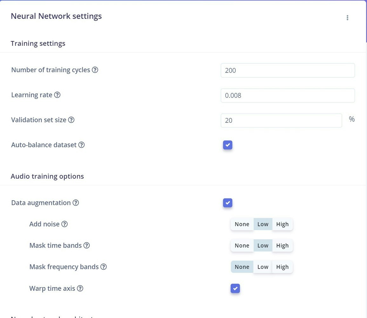The height and width of the screenshot is (318, 367).
Task: Set Add noise to None
Action: 242,224
